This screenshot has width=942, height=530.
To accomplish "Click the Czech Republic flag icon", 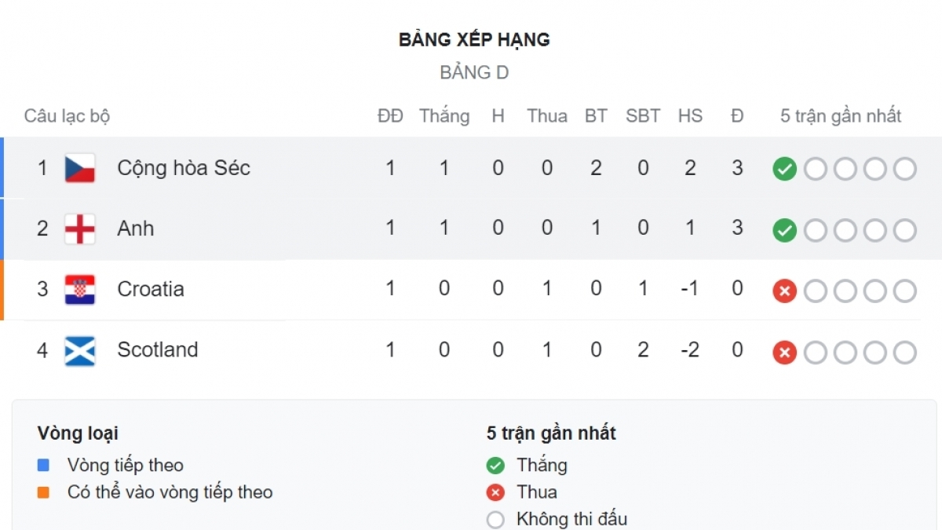I will (x=80, y=168).
